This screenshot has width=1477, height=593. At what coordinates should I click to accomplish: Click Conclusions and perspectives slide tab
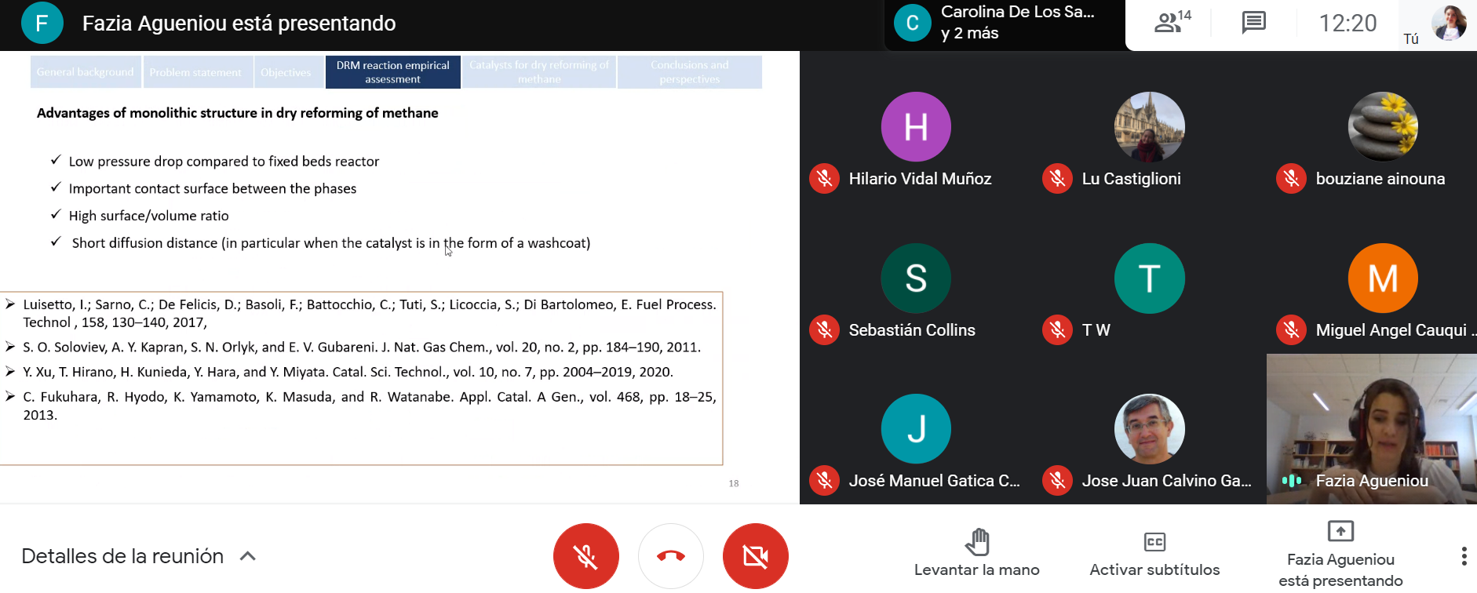click(x=690, y=72)
